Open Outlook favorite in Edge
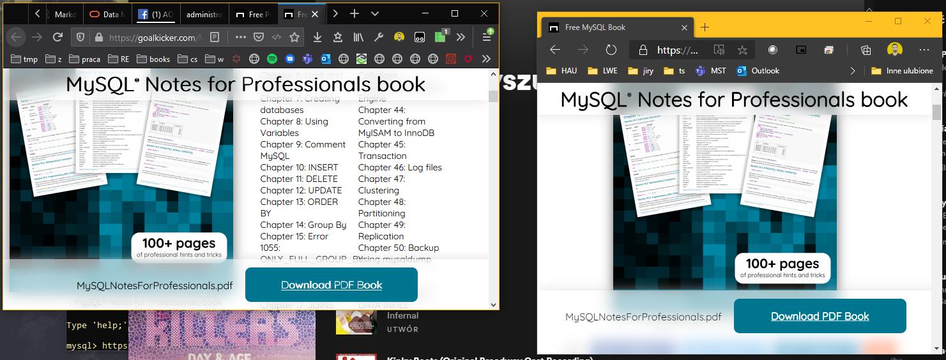 [758, 71]
